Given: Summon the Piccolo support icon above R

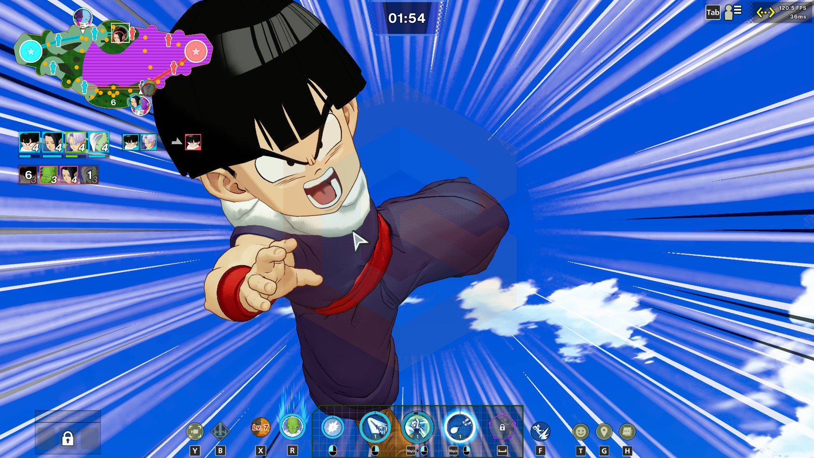Looking at the screenshot, I should [293, 426].
